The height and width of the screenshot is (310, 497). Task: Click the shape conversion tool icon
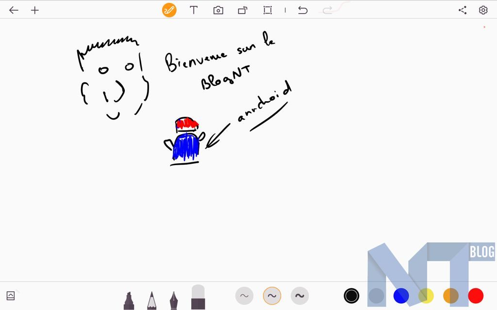[x=243, y=11]
